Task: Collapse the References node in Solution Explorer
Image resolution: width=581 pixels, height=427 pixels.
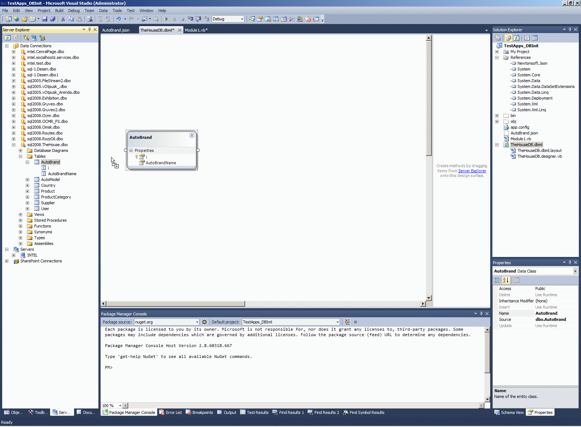Action: coord(497,57)
